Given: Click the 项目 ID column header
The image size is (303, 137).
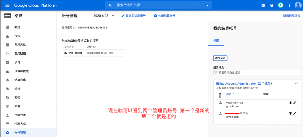Looking at the screenshot, I should pos(91,47).
